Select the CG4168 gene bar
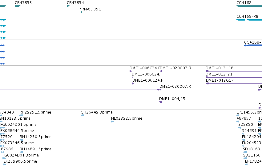The width and height of the screenshot is (262, 166). coord(249,6)
